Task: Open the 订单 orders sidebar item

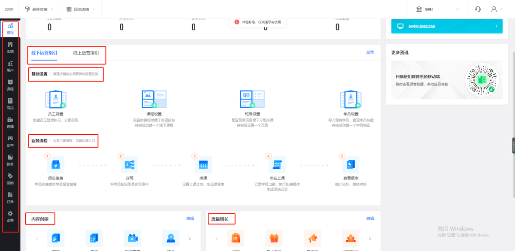Action: tap(10, 198)
